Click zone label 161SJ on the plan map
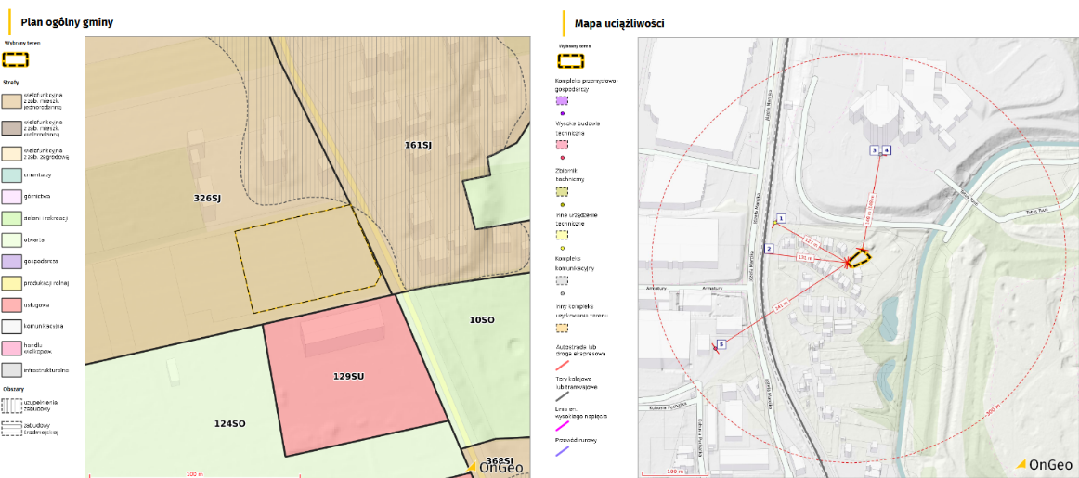This screenshot has width=1079, height=478. click(x=418, y=146)
